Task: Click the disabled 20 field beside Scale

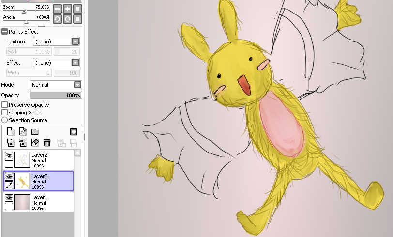Action: [67, 52]
